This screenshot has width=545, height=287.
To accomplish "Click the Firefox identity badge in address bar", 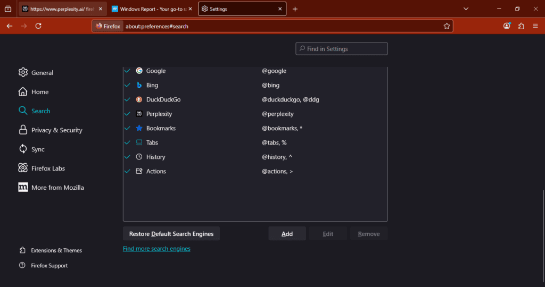I will (x=108, y=26).
